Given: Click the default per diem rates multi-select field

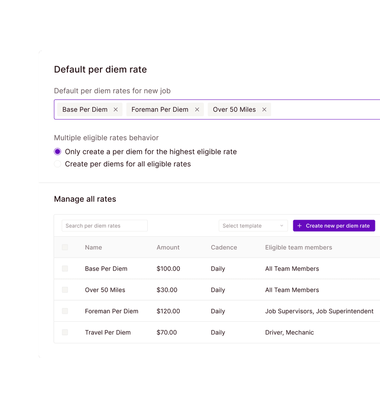Looking at the screenshot, I should (x=321, y=109).
